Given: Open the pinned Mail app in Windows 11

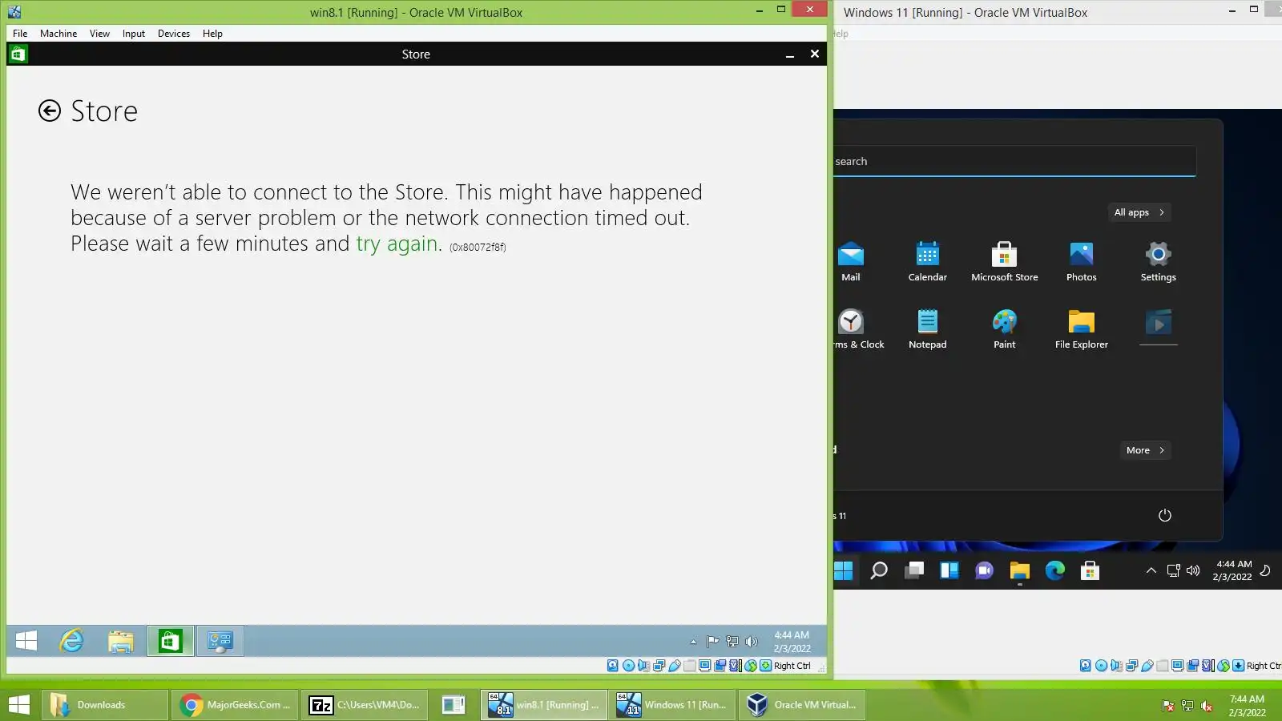Looking at the screenshot, I should coord(851,262).
